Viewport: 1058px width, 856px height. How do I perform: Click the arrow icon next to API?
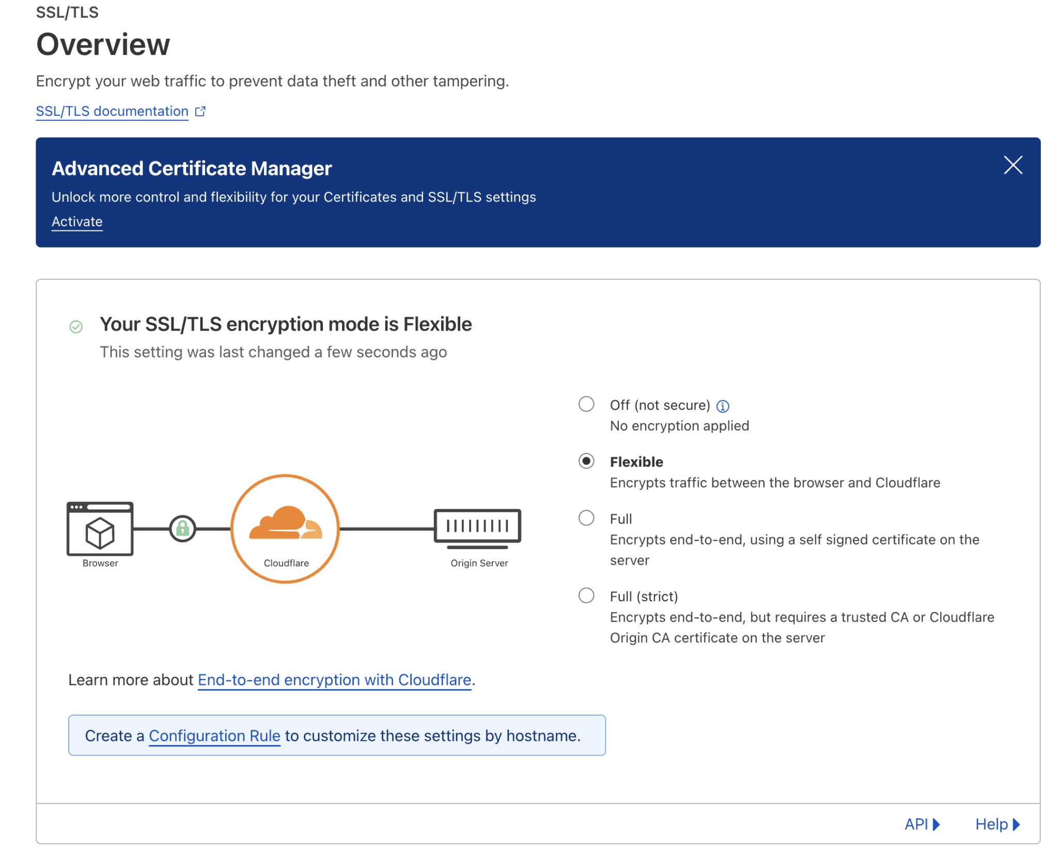coord(936,824)
